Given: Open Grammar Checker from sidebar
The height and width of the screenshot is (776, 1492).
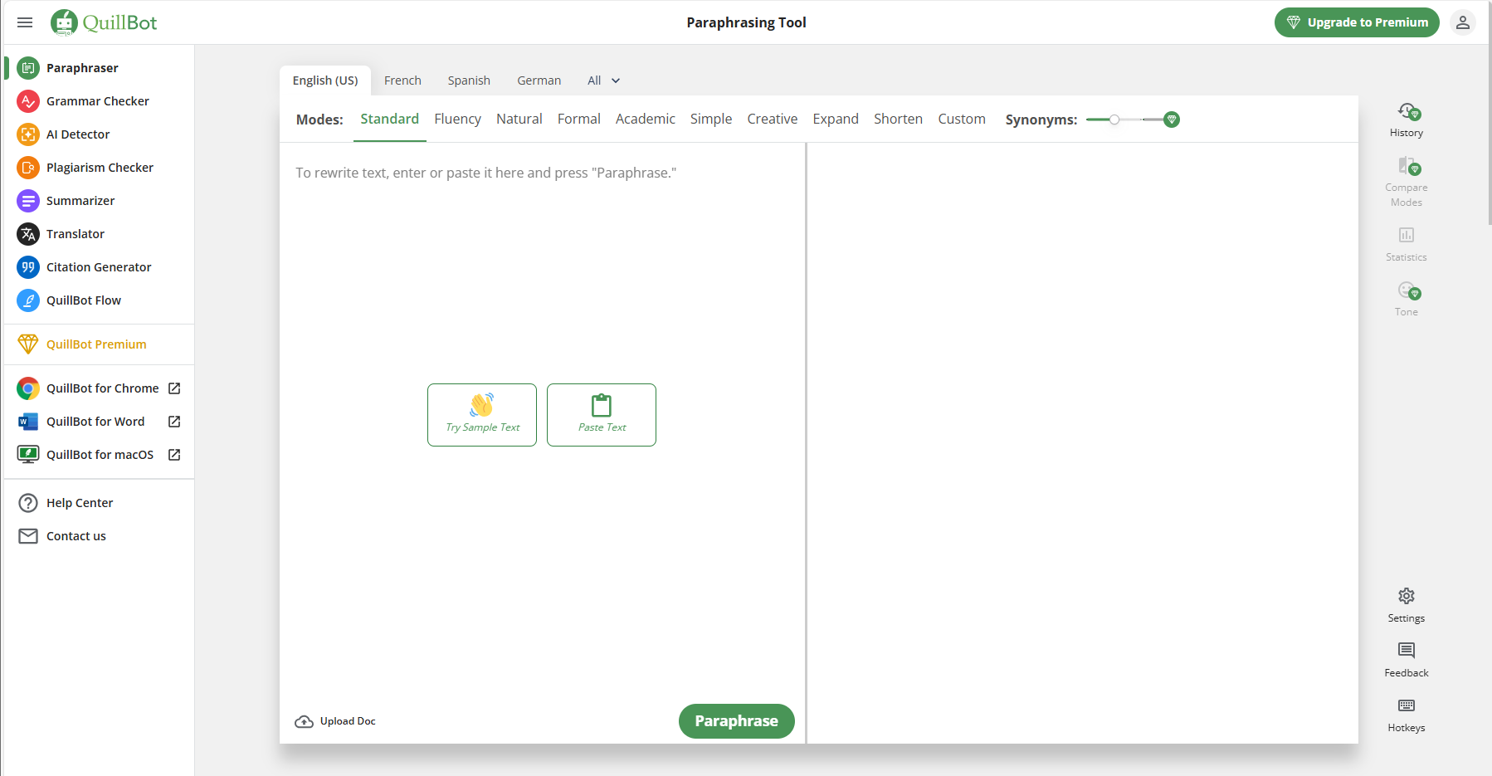Looking at the screenshot, I should 100,101.
